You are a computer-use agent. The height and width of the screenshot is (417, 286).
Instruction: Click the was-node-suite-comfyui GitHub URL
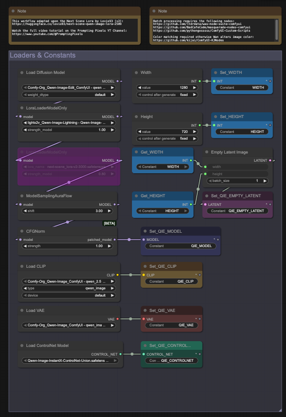pos(197,24)
